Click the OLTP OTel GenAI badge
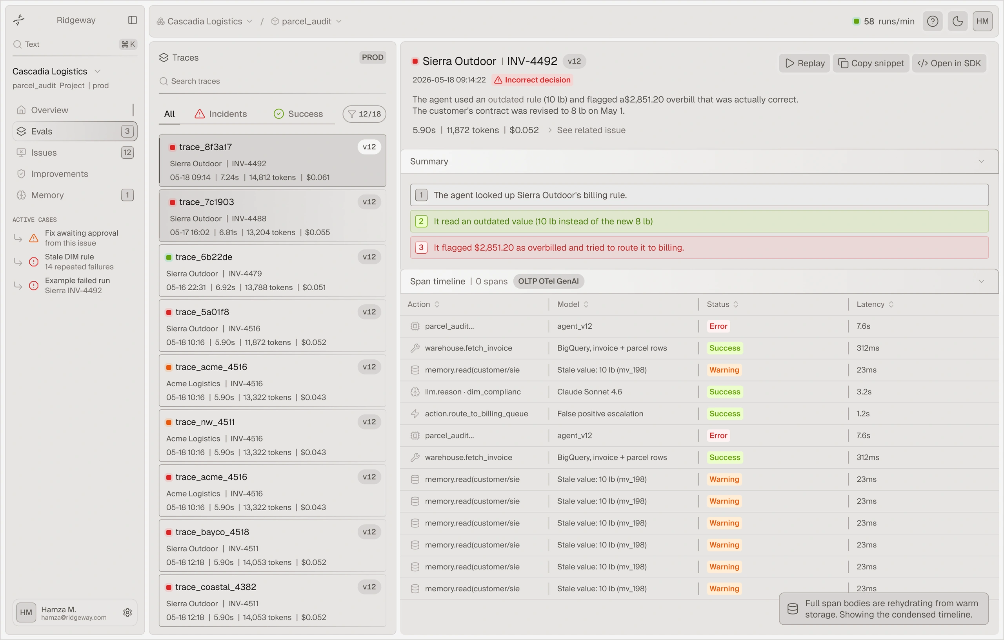The height and width of the screenshot is (640, 1004). [548, 282]
